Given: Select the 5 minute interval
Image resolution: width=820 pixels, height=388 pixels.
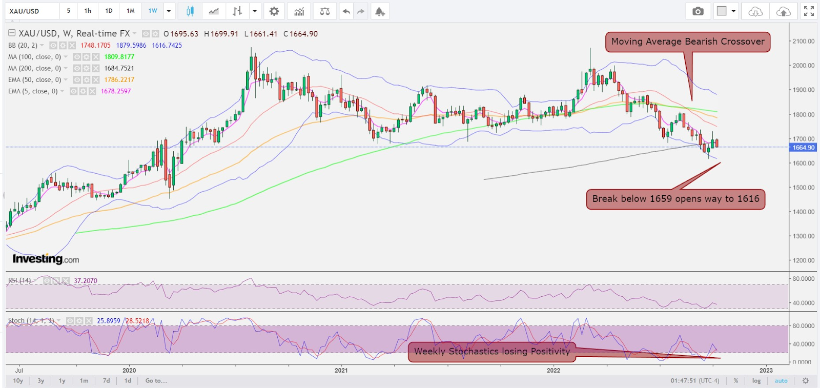Looking at the screenshot, I should tap(68, 11).
